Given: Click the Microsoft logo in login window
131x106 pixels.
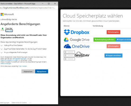Looking at the screenshot, I should tap(7, 14).
